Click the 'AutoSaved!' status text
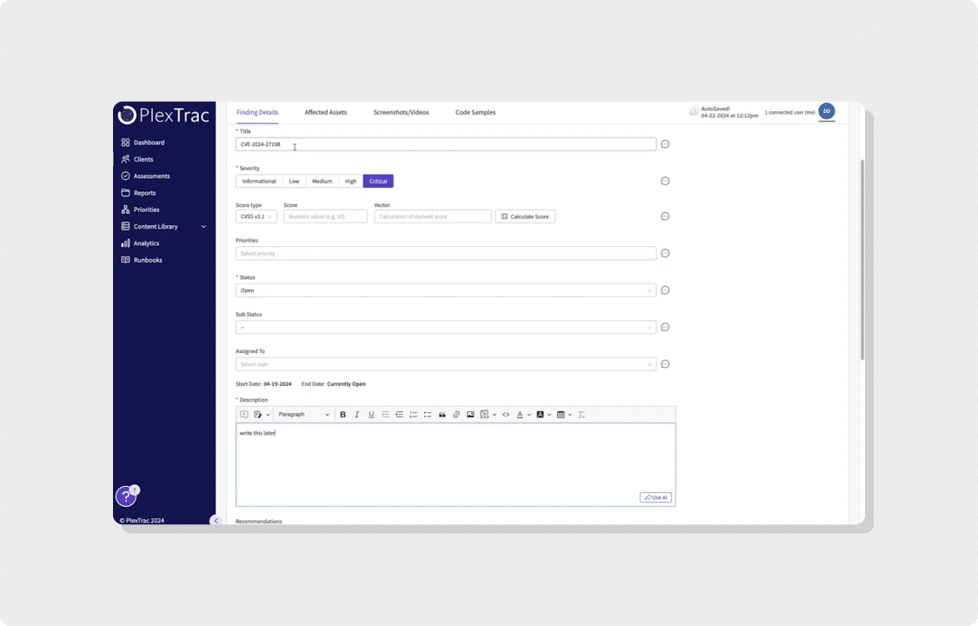 (x=715, y=109)
